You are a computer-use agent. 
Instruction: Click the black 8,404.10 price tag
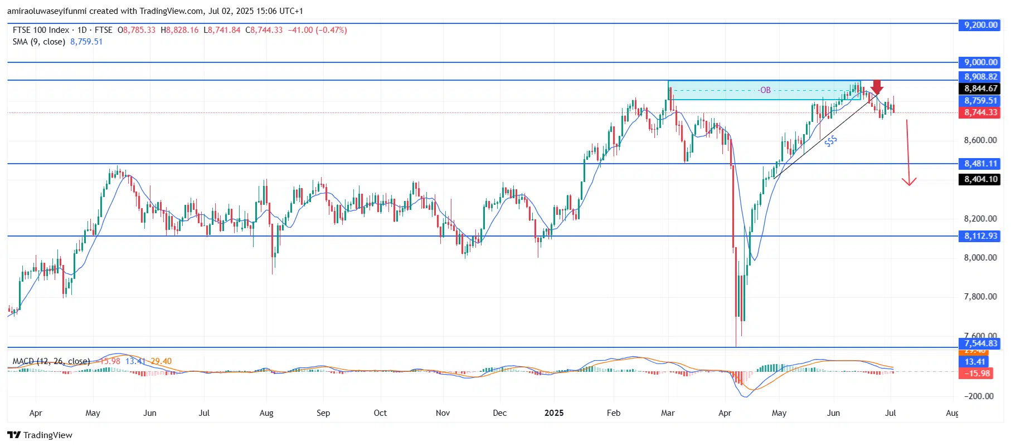pyautogui.click(x=980, y=179)
